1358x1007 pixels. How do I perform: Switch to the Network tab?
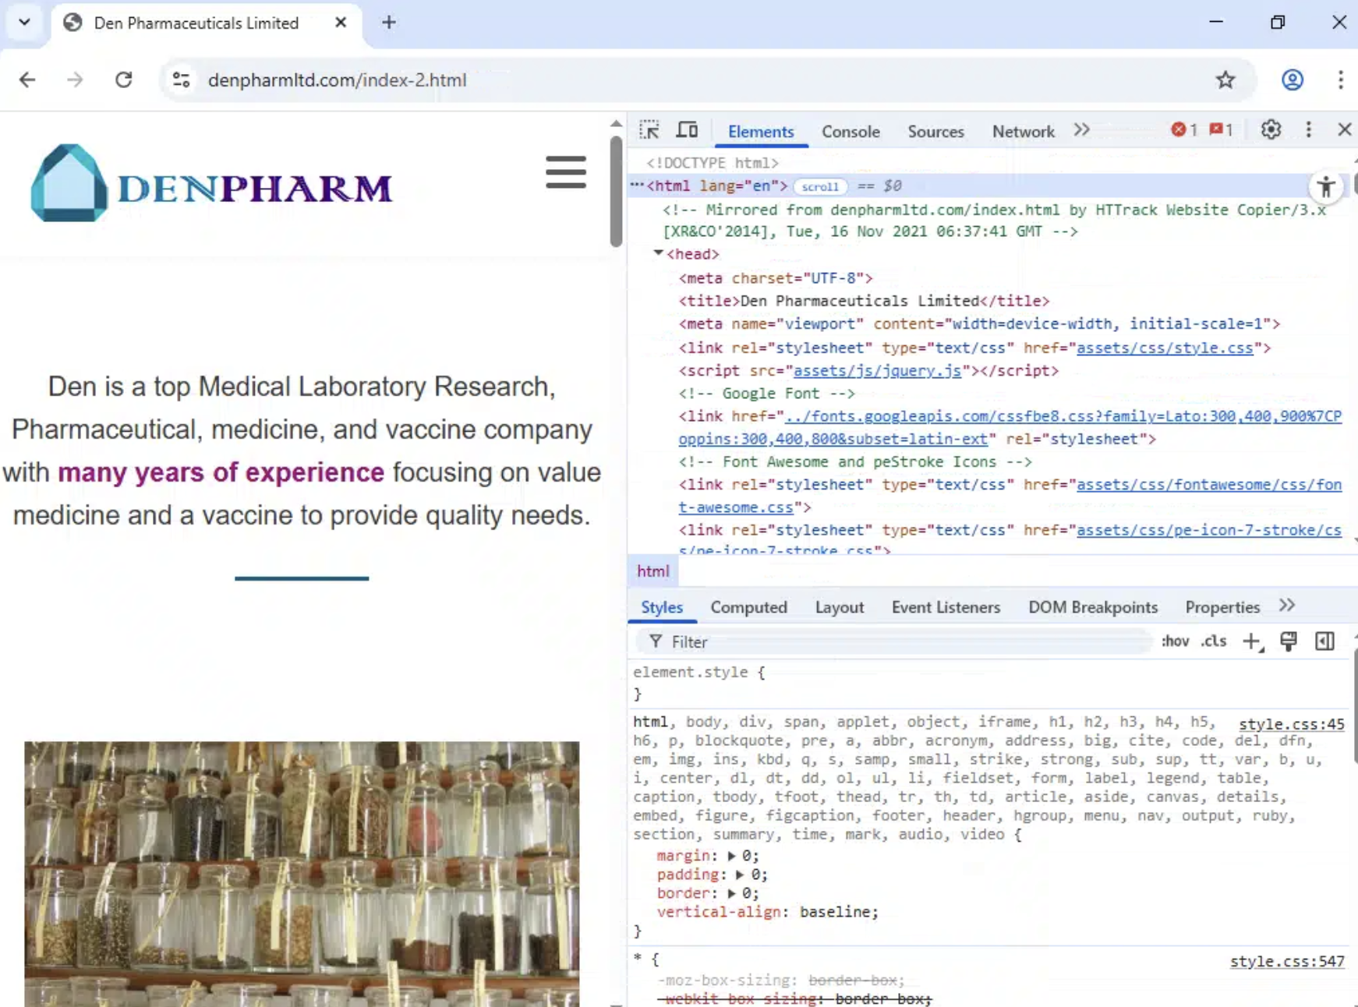click(x=1023, y=132)
